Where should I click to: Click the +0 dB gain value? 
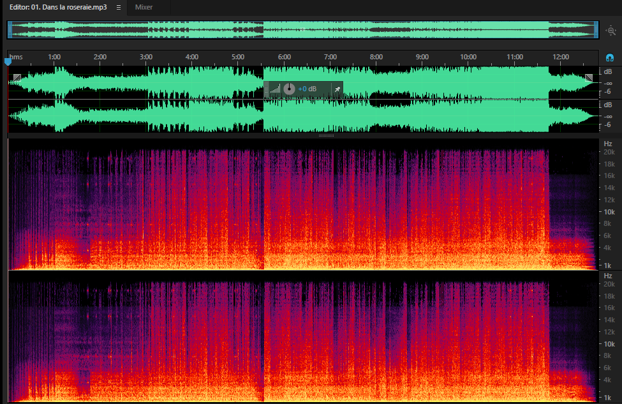(307, 89)
